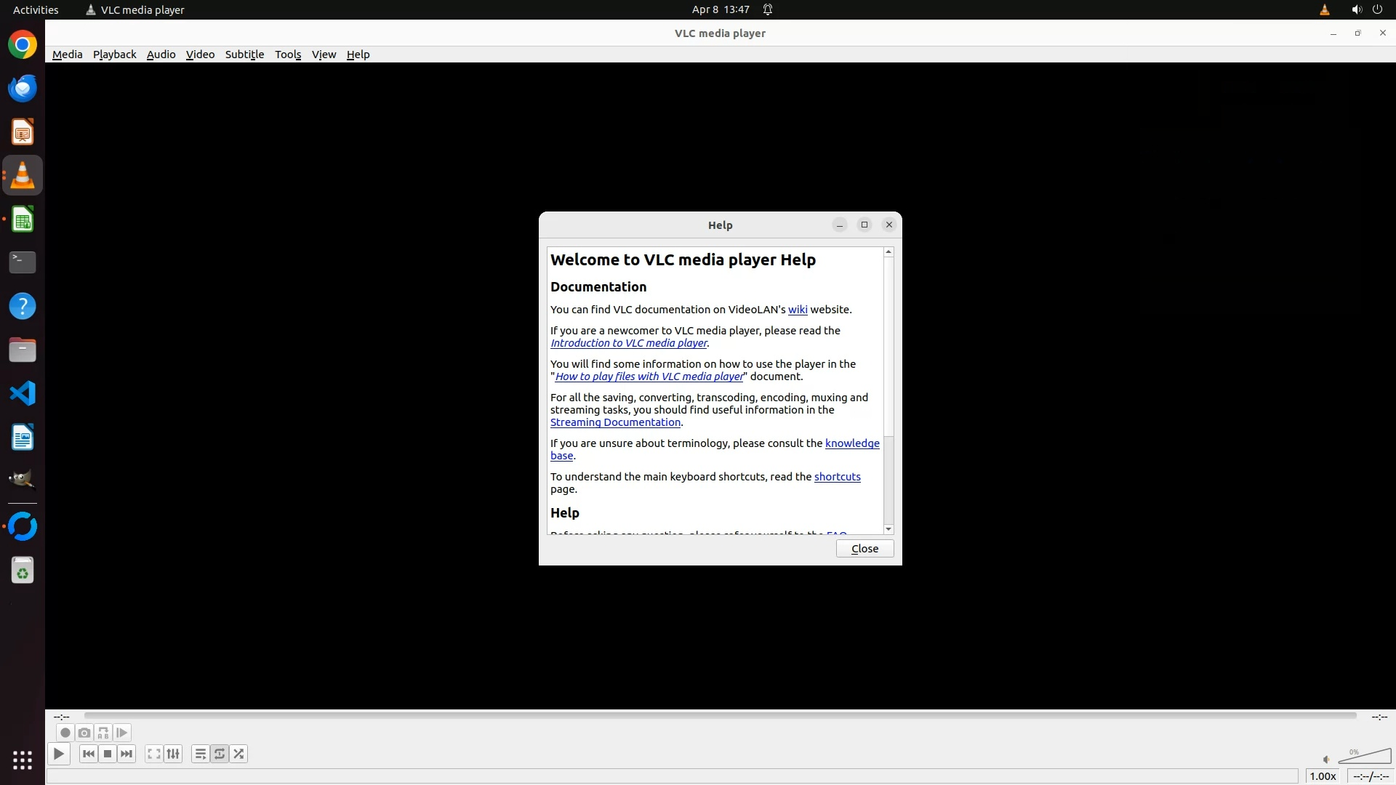
Task: Click the Play button
Action: [59, 754]
